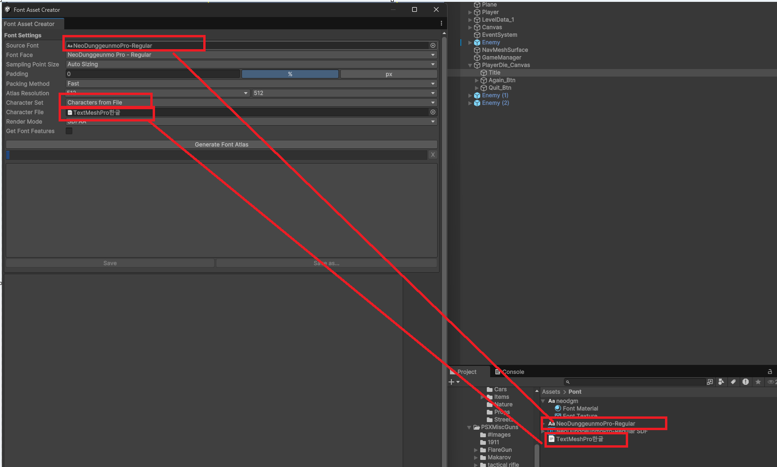Click the blue Enemy prefab icon
This screenshot has height=467, width=777.
(x=477, y=43)
